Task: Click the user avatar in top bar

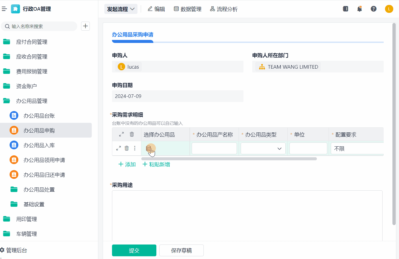Action: pos(389,9)
